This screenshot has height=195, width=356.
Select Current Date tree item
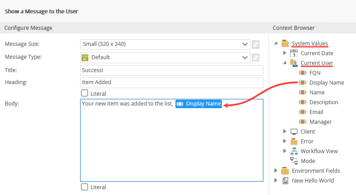point(317,53)
